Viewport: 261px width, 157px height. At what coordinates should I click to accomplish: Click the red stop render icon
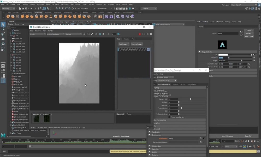click(x=139, y=34)
